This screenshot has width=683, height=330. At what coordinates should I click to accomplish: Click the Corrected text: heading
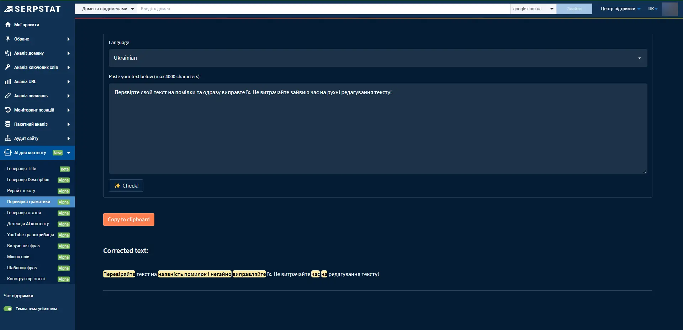[126, 251]
